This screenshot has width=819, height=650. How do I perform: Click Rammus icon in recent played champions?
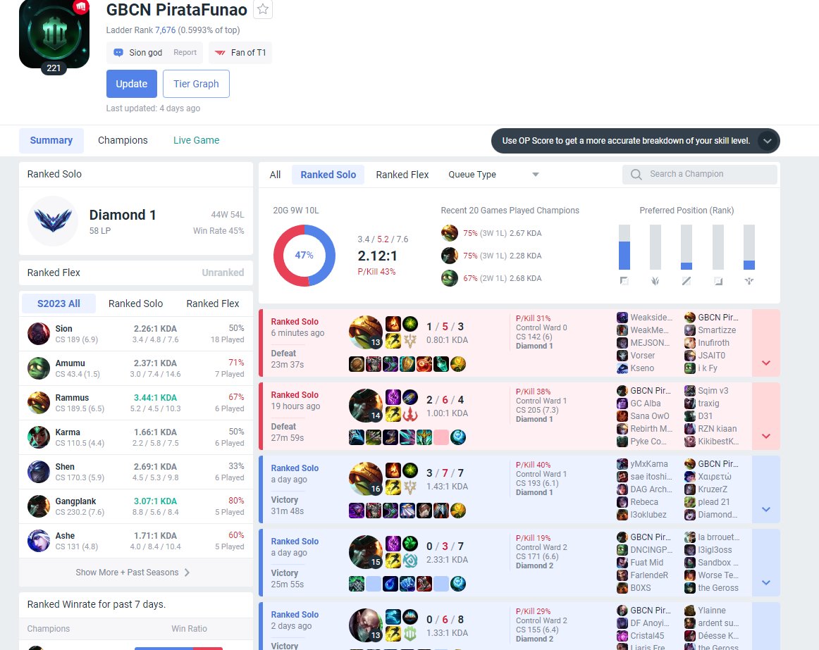tap(449, 233)
